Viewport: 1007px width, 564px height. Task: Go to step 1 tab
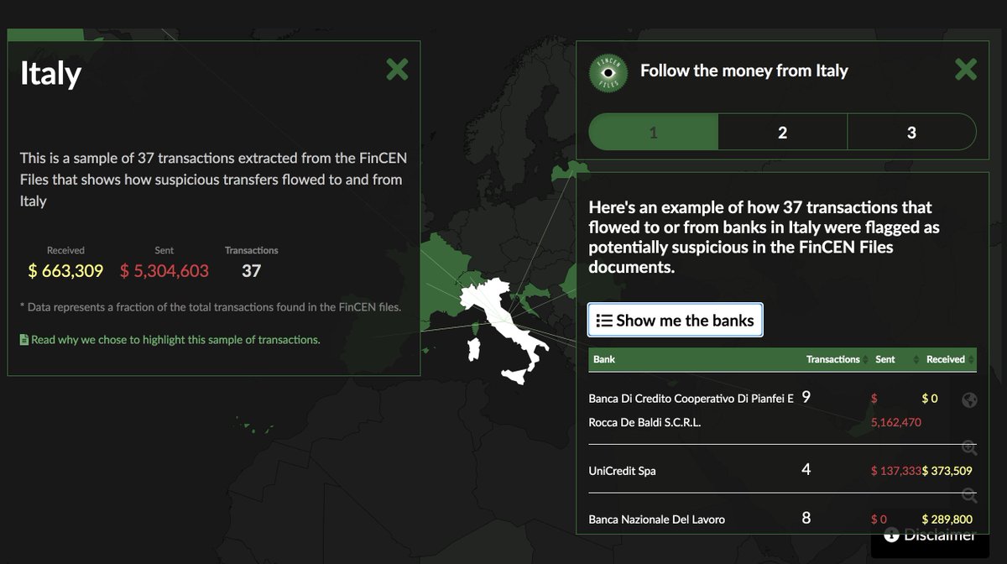tap(654, 132)
